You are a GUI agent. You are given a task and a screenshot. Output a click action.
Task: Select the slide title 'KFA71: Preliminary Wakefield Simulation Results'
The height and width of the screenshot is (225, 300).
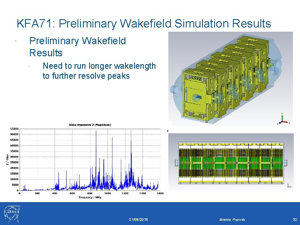pos(144,23)
